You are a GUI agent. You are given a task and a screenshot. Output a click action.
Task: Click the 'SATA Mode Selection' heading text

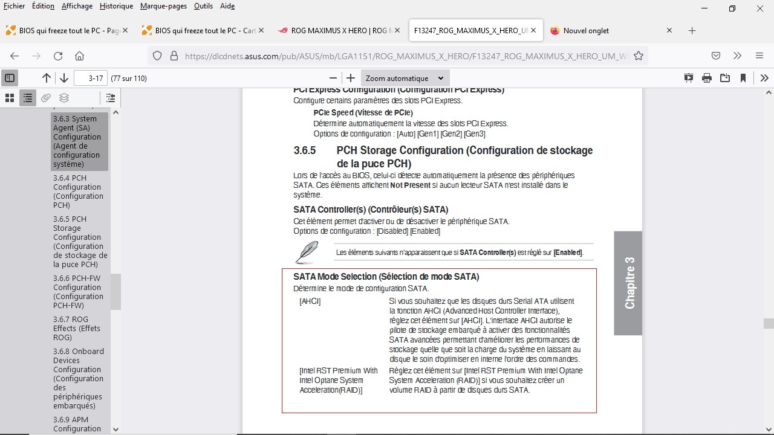386,277
